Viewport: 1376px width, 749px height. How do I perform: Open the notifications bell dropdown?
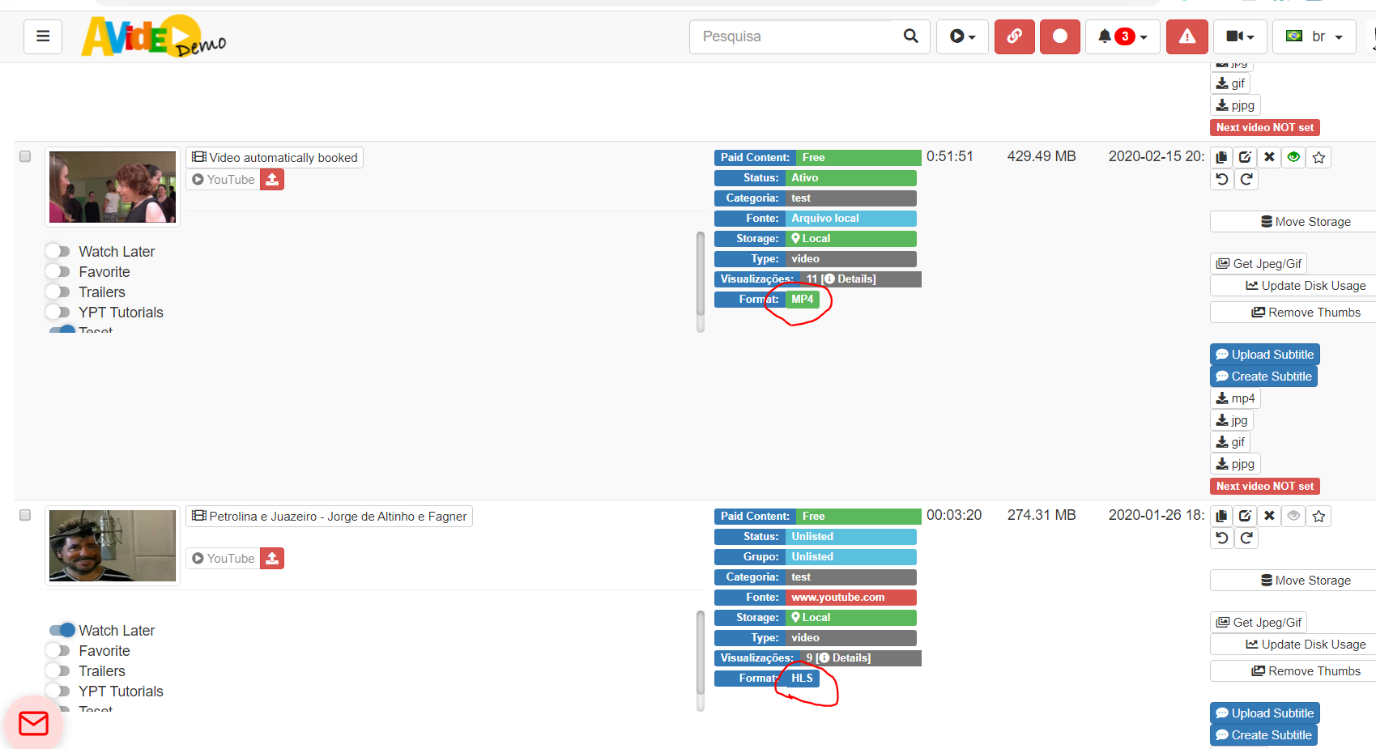[x=1123, y=36]
